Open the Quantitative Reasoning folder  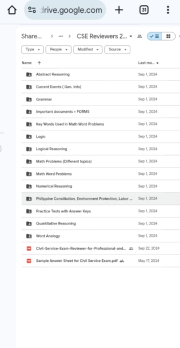point(56,224)
